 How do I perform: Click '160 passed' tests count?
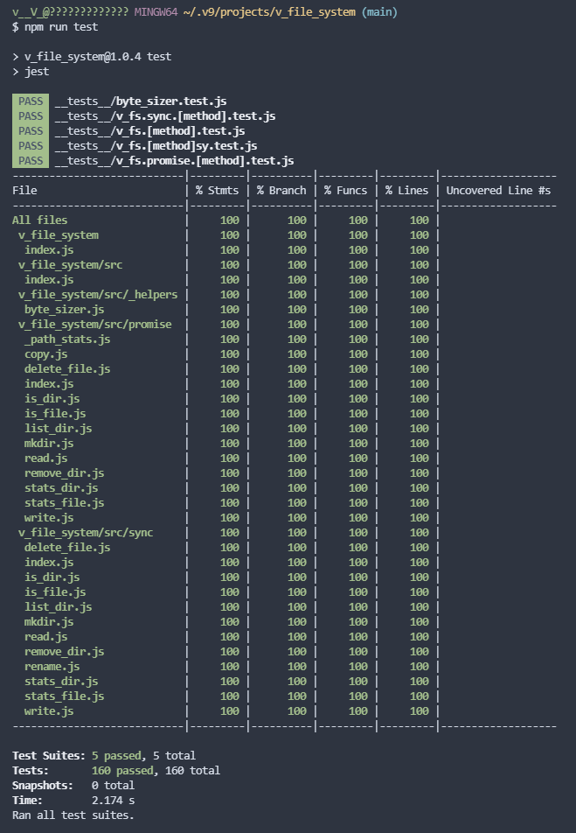122,770
